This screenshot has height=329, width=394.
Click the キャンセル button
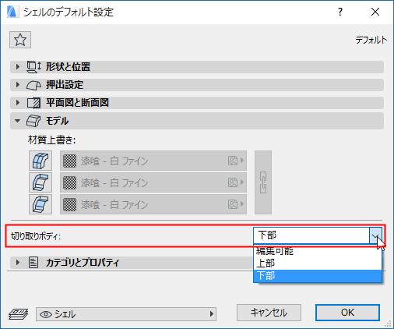click(x=269, y=313)
